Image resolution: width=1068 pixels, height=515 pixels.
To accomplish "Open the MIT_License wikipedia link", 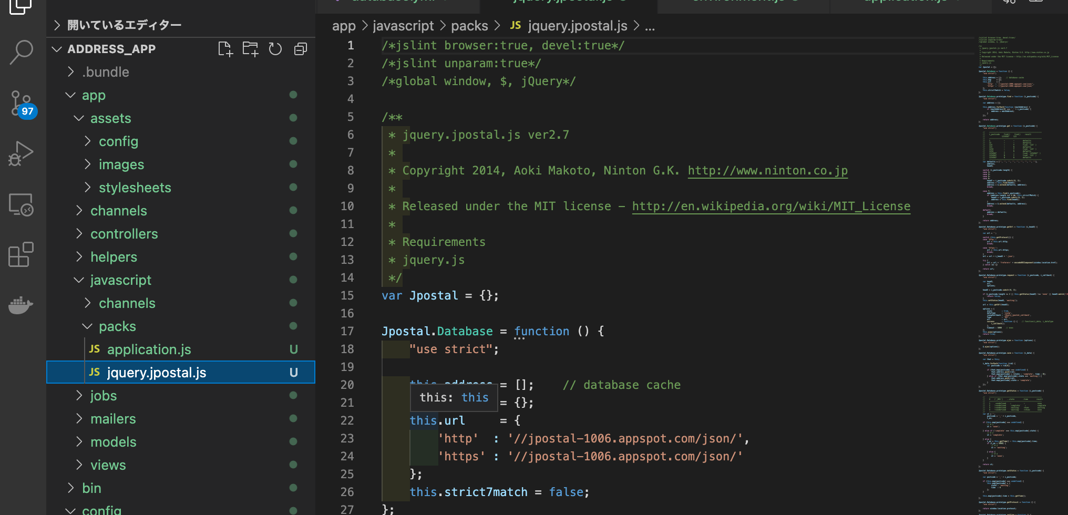I will pyautogui.click(x=771, y=207).
